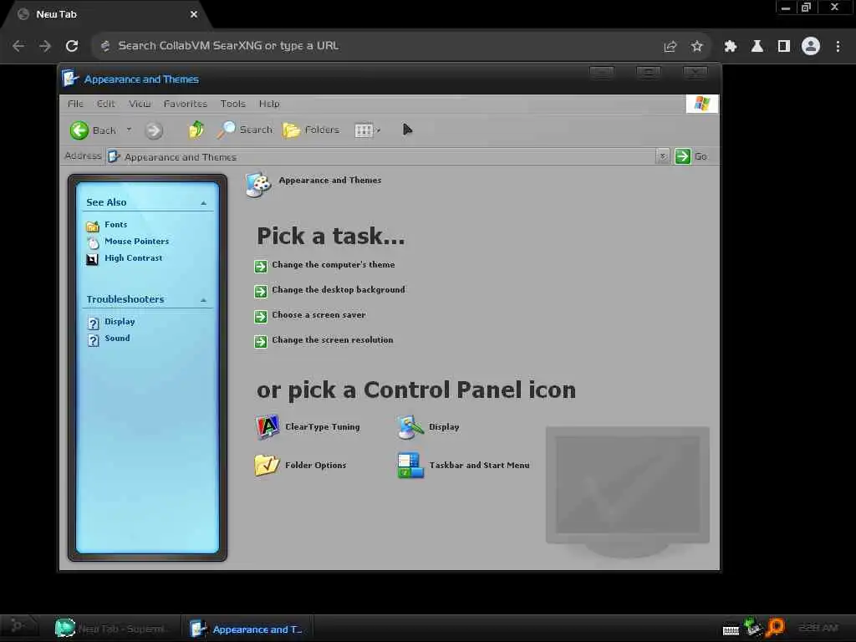856x642 pixels.
Task: Open the Folder Options icon
Action: pos(267,465)
